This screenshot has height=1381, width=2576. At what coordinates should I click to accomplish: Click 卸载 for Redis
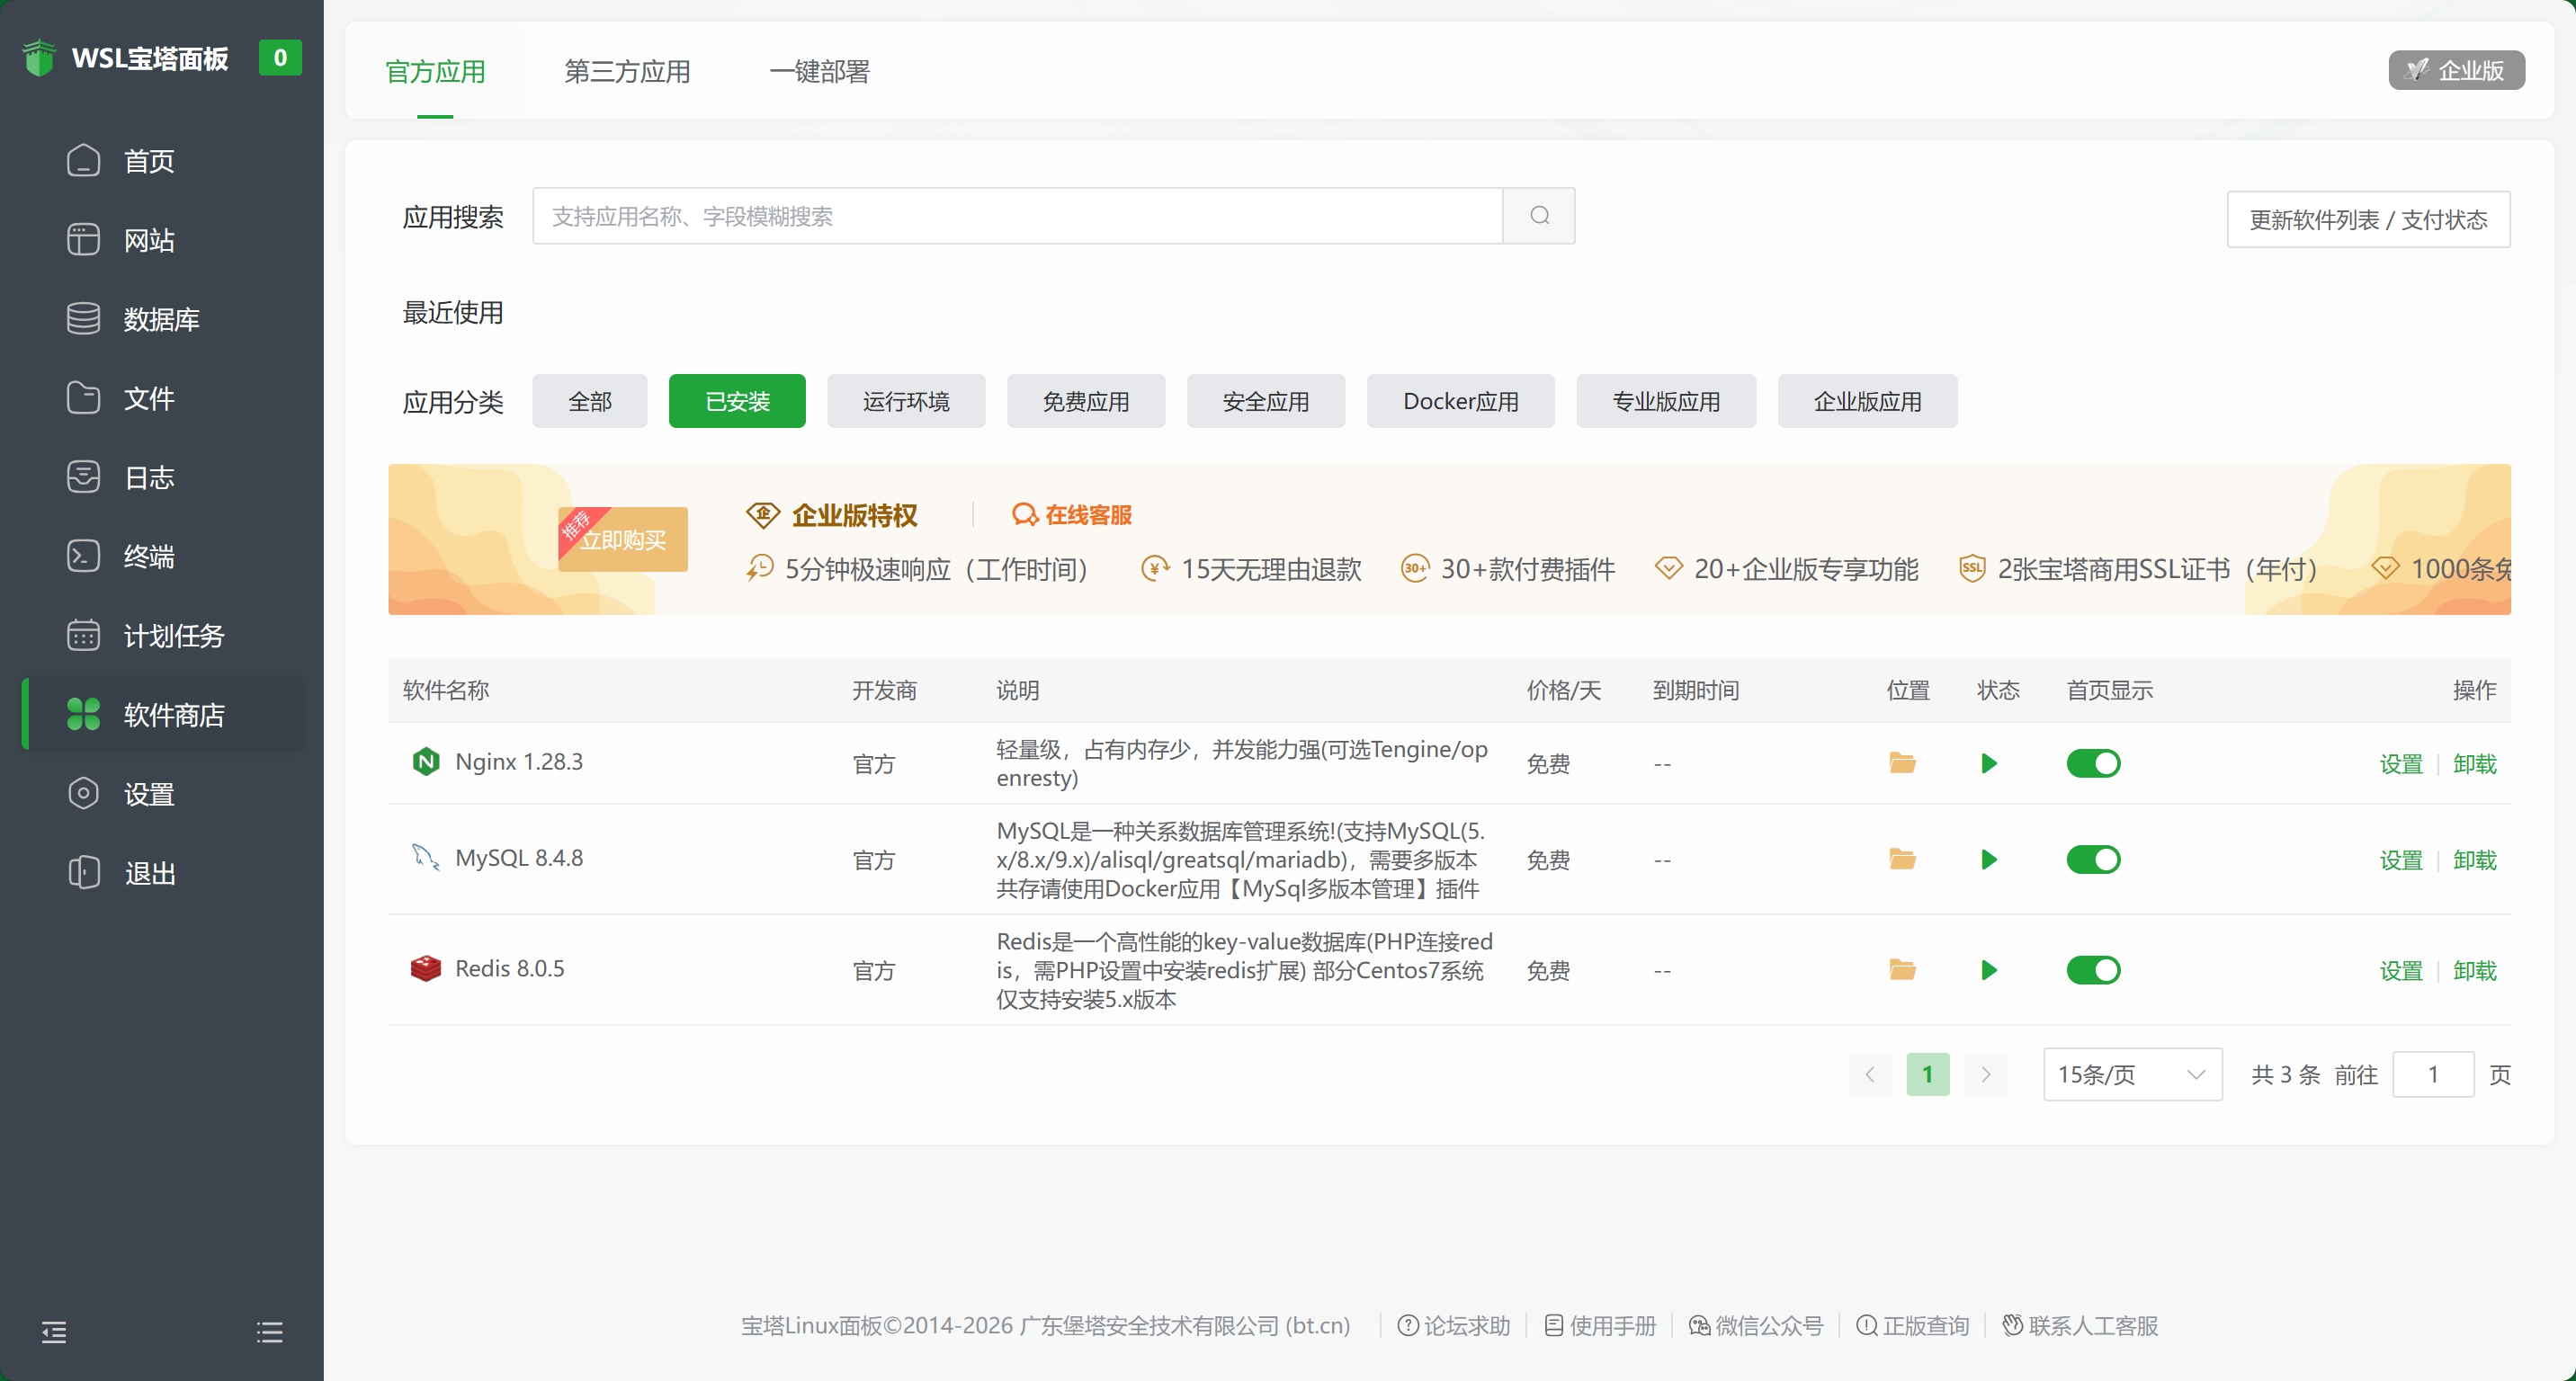[x=2475, y=969]
